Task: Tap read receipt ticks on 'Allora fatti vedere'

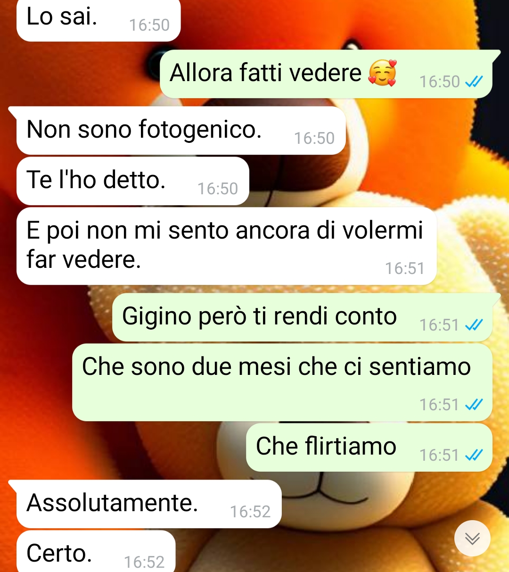Action: 474,82
